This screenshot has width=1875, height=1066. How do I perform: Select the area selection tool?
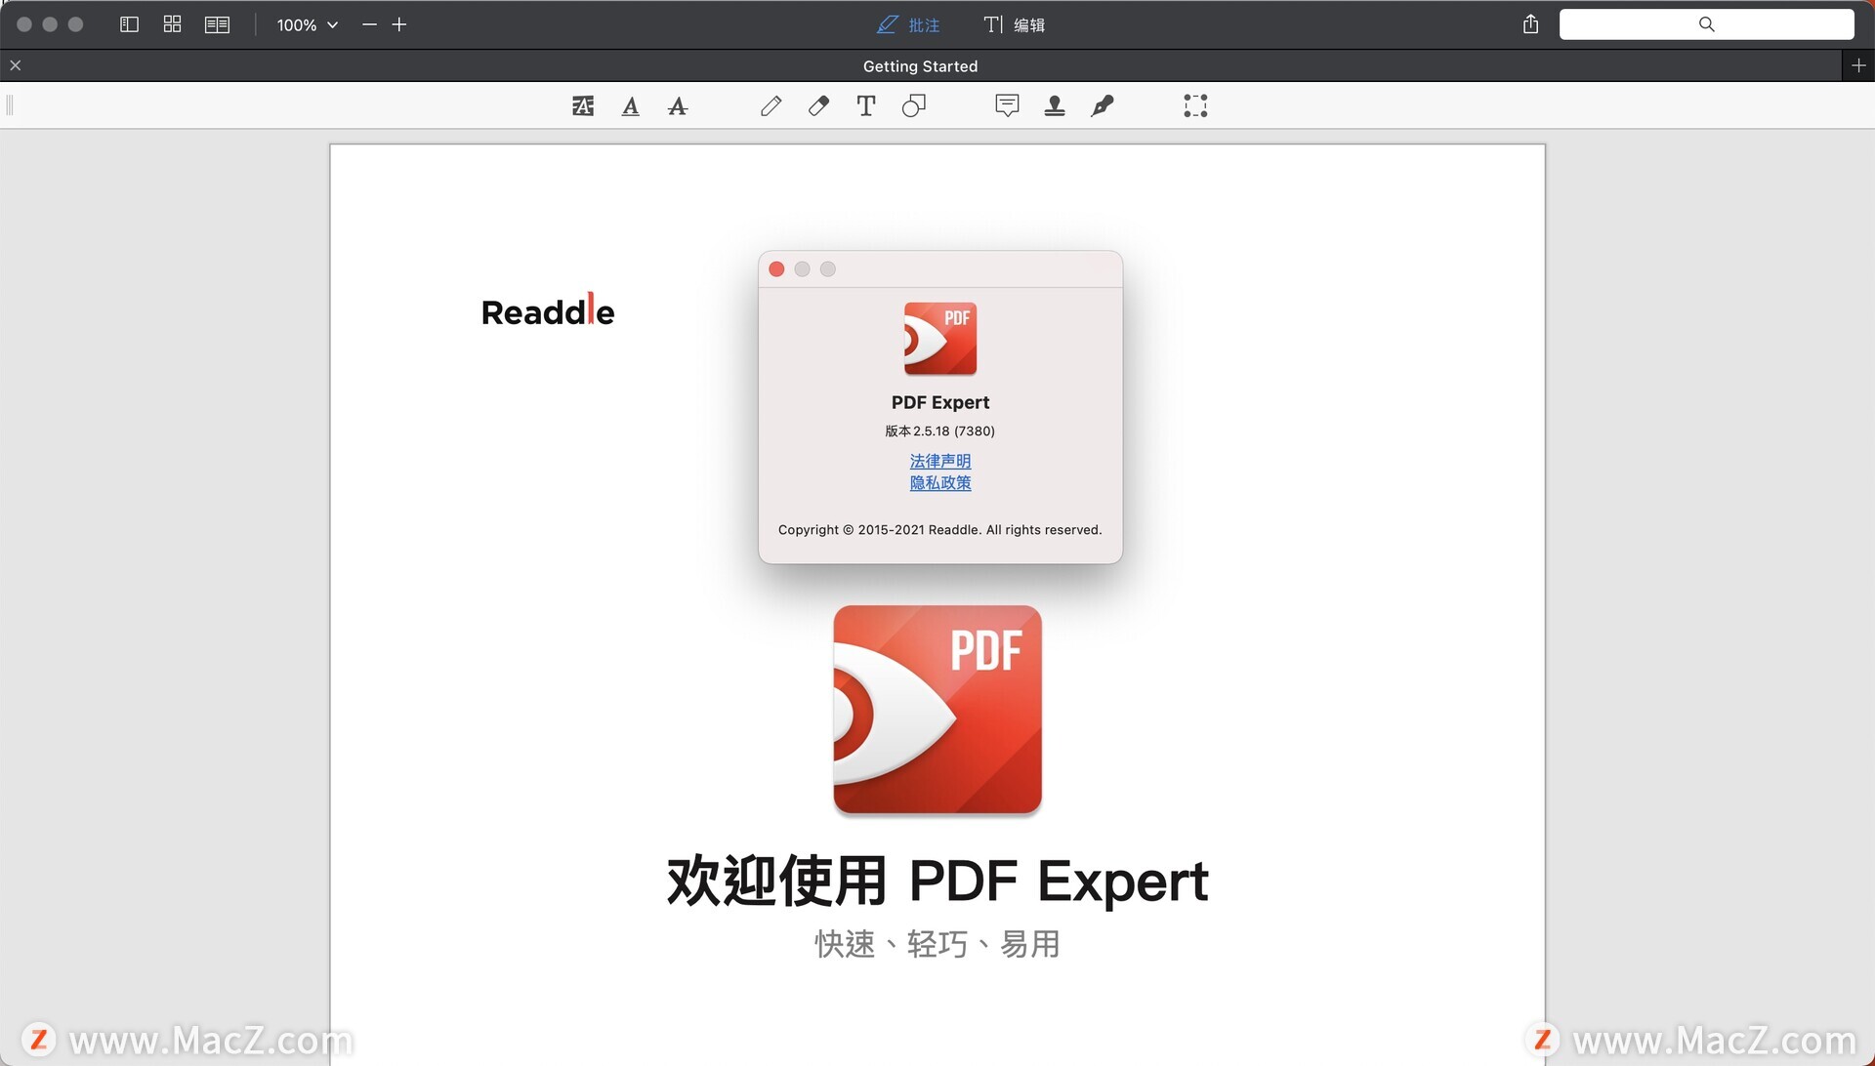click(x=1195, y=105)
